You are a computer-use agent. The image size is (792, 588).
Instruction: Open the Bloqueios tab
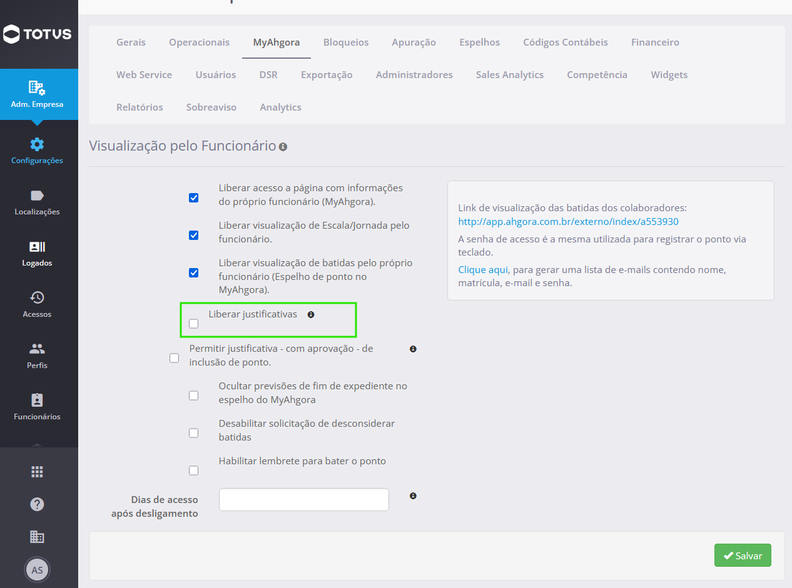(x=346, y=42)
